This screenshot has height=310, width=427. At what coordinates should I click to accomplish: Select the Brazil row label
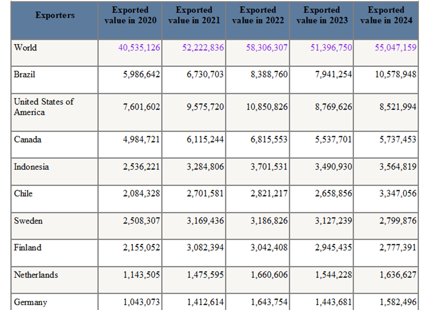(25, 75)
